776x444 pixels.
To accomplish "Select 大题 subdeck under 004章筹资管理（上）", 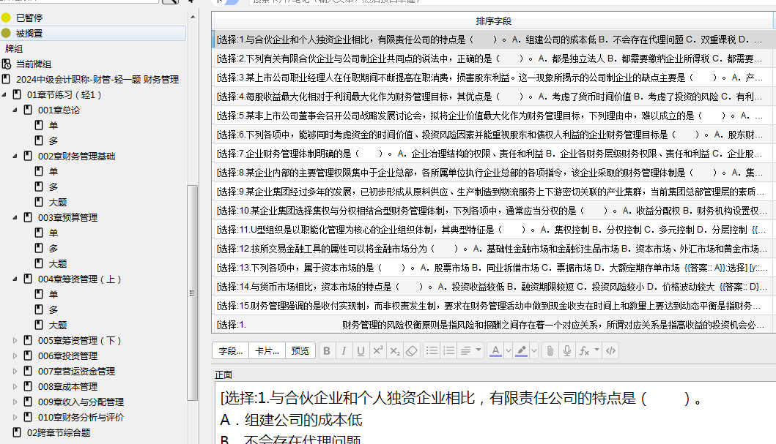I will pos(58,325).
